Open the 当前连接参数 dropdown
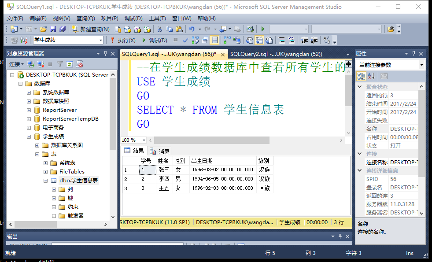Viewport: 432px width, 262px height. (x=421, y=65)
